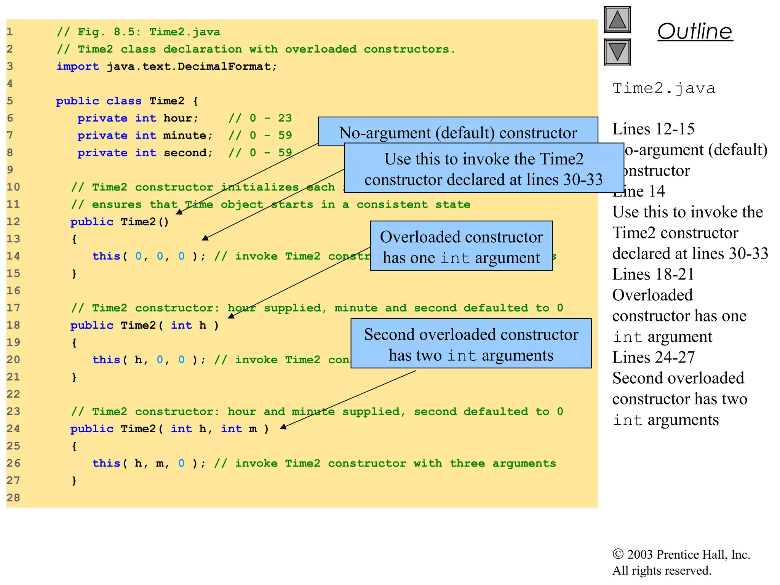
Task: Click 'public Time2( int h )' on line 18
Action: 145,325
